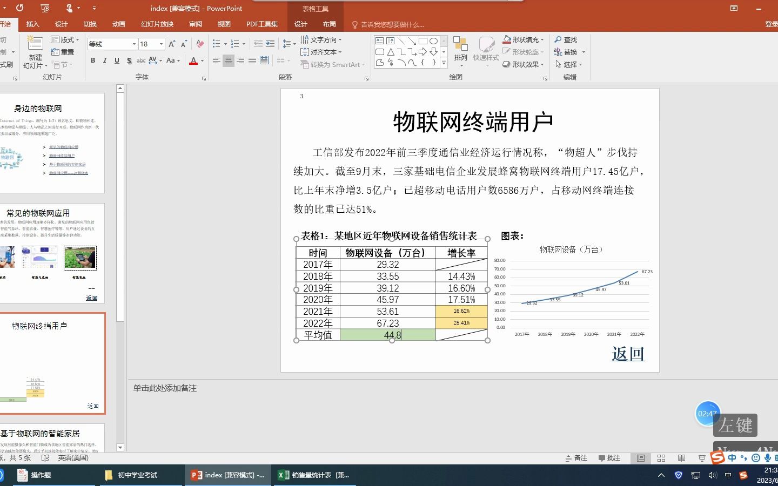The width and height of the screenshot is (778, 486).
Task: Click the 返回 hyperlink on the slide
Action: coord(628,354)
